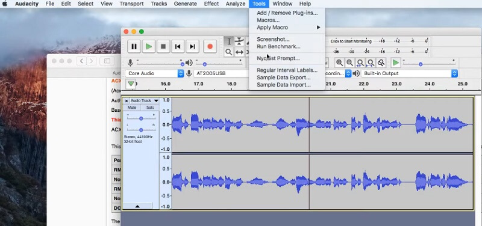The width and height of the screenshot is (482, 226).
Task: Open the Built-in Output device dropdown
Action: tap(410, 73)
